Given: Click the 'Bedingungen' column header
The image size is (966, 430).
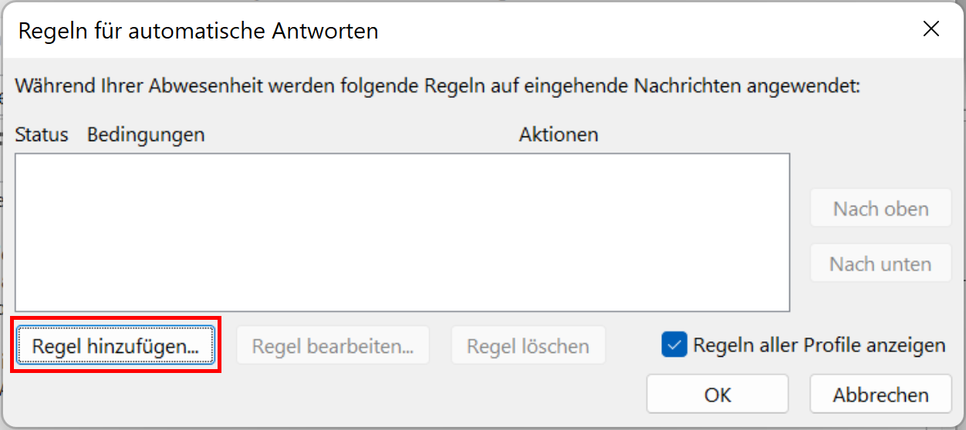Looking at the screenshot, I should (x=146, y=135).
